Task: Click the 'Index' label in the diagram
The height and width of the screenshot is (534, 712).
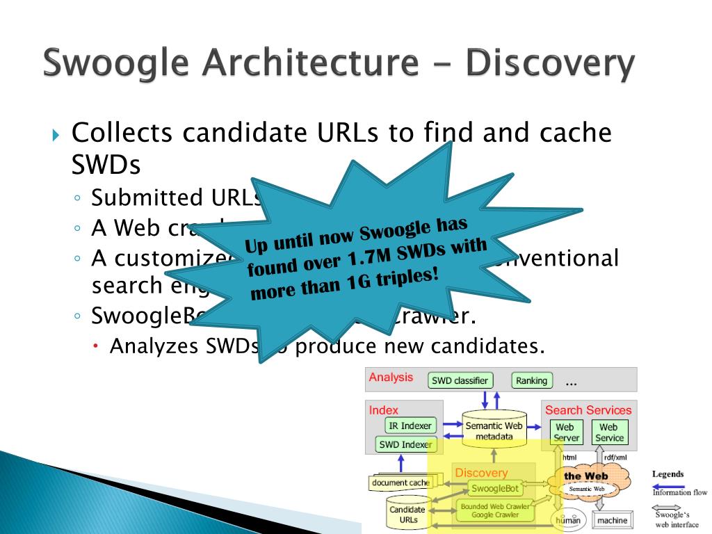Action: (383, 410)
